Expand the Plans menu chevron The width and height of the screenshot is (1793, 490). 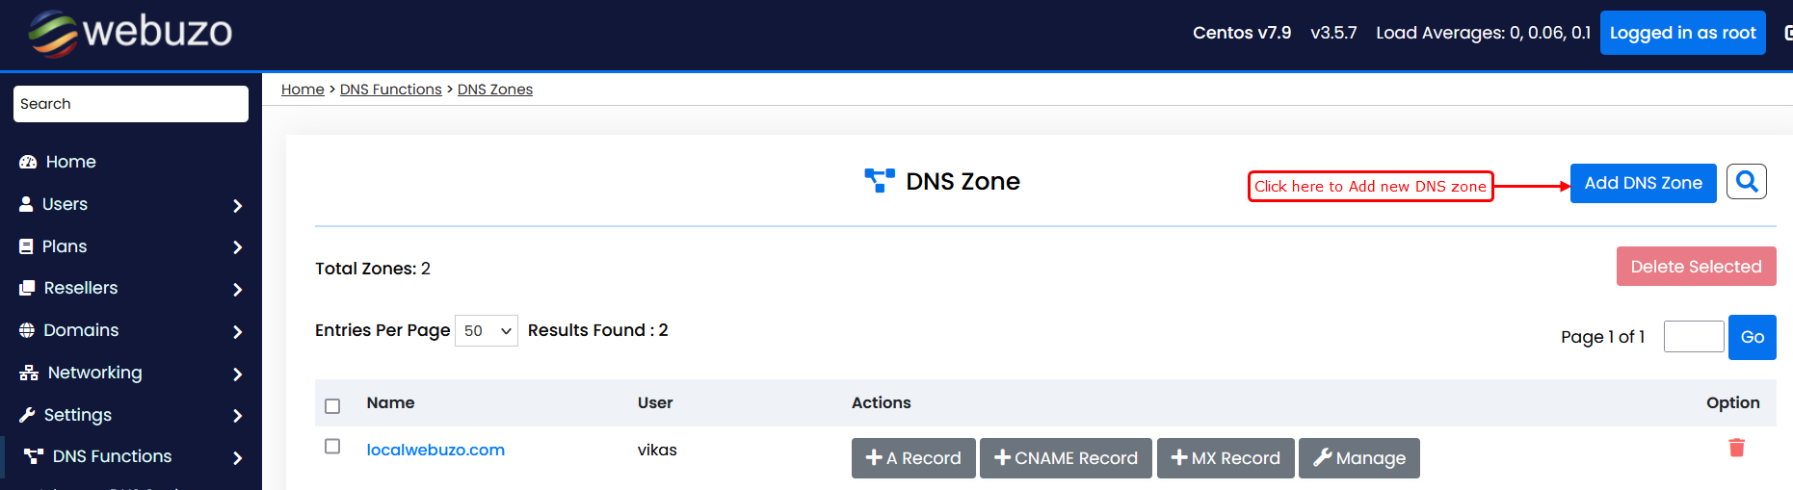[x=237, y=247]
